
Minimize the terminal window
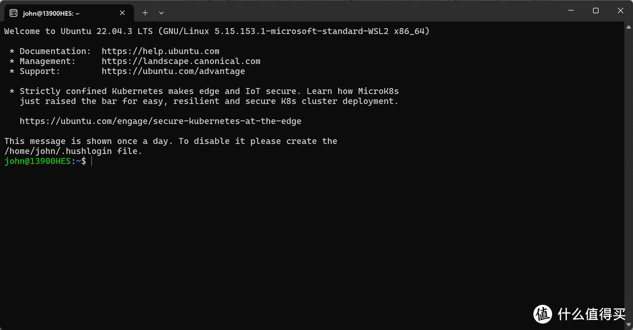(569, 11)
